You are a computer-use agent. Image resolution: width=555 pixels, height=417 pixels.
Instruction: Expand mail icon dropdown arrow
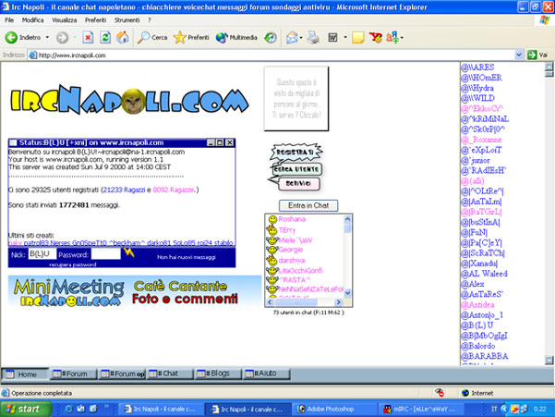tap(301, 38)
